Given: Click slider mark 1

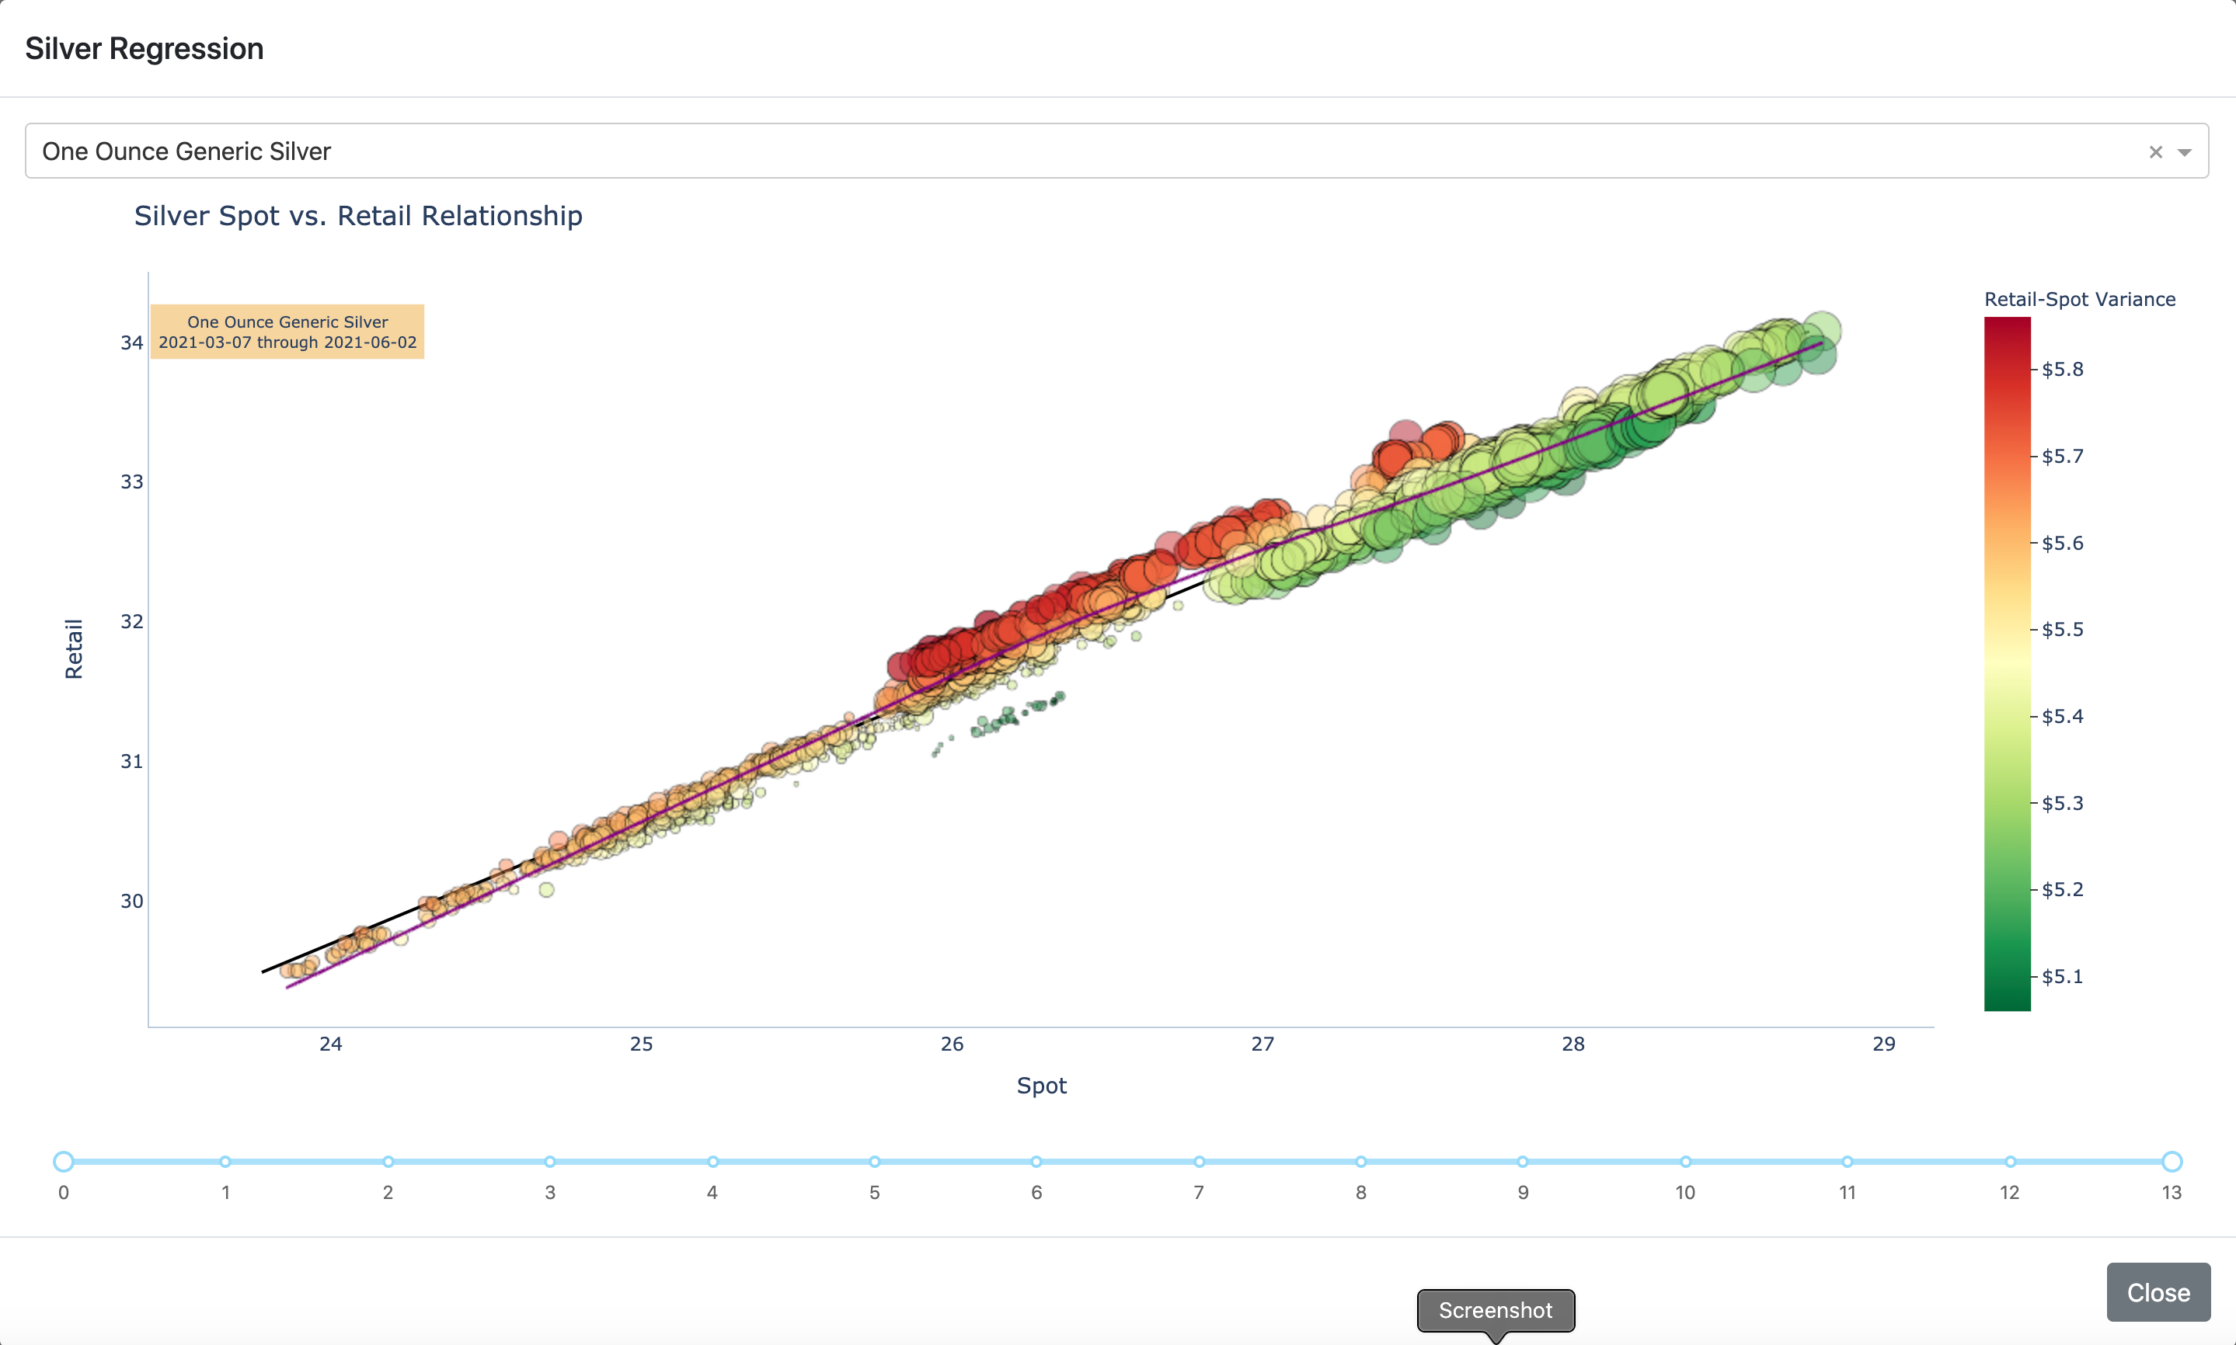Looking at the screenshot, I should [x=226, y=1161].
